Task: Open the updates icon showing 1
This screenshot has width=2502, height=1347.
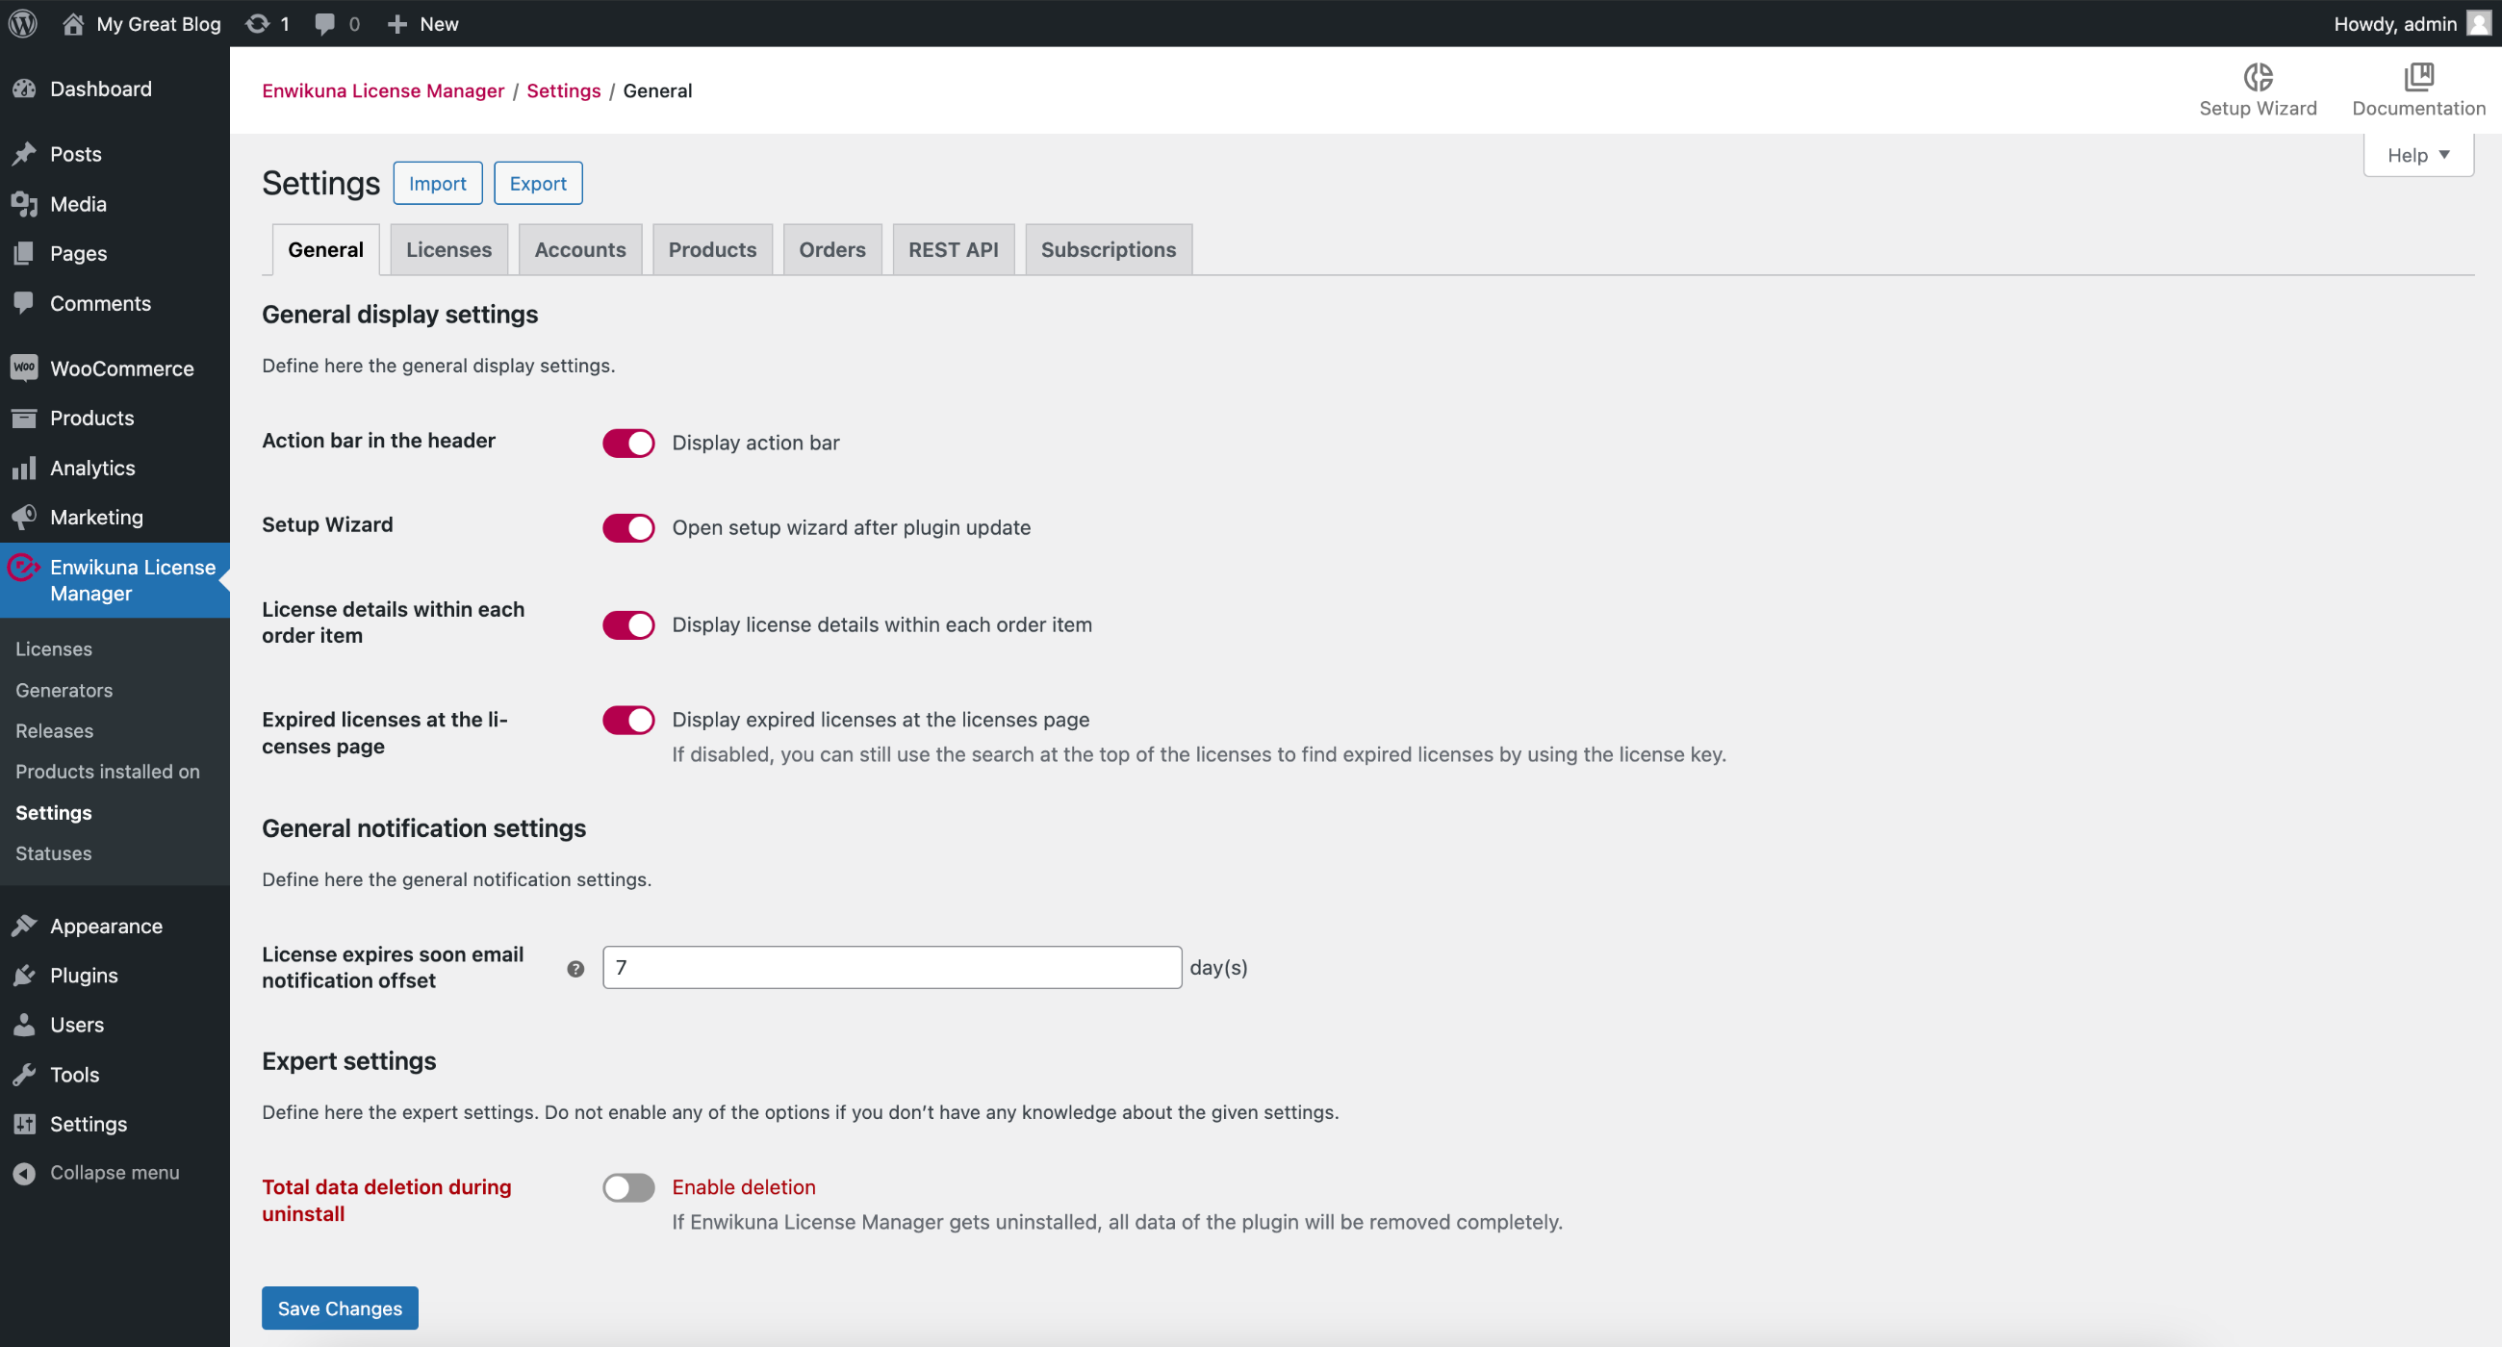Action: 257,23
